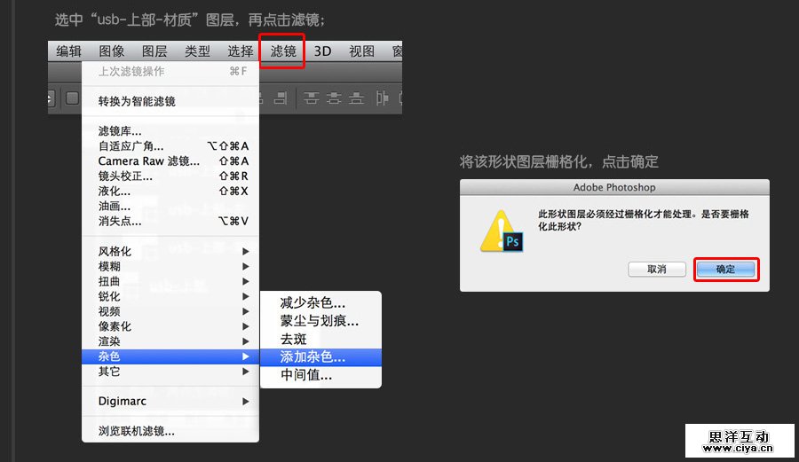Select 消失点... from the menu
Screen dimensions: 799x462
[x=170, y=221]
